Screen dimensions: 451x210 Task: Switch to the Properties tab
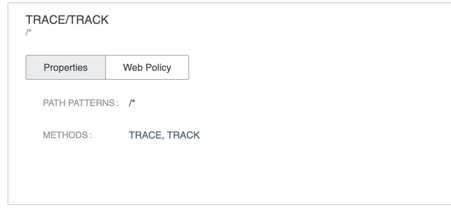(x=66, y=67)
